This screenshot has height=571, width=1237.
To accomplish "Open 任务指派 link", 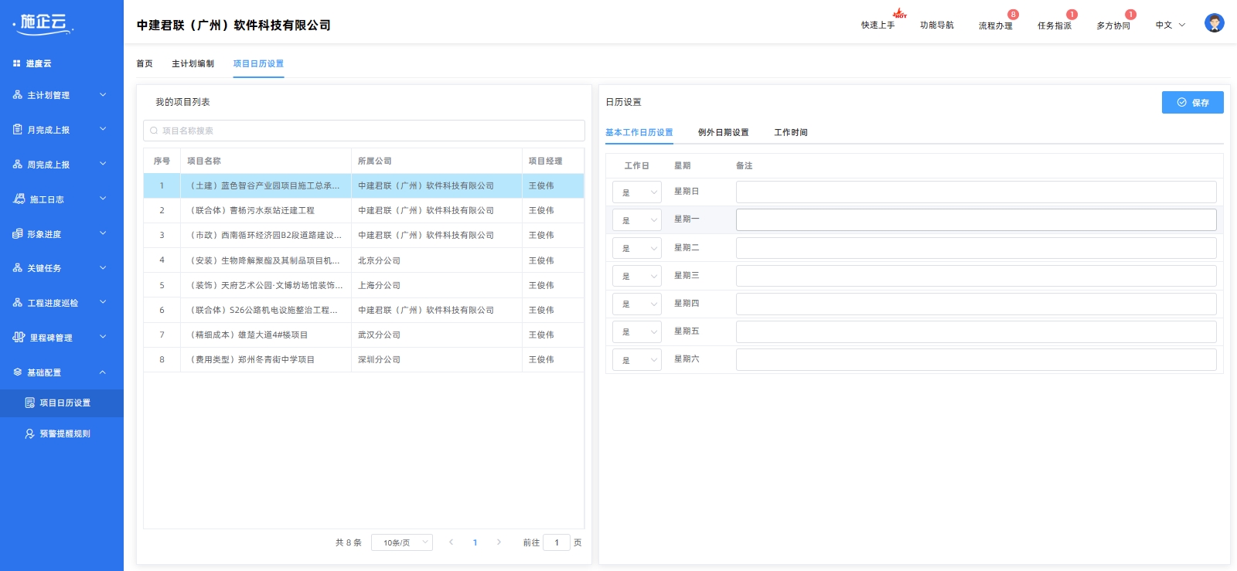I will pos(1055,25).
